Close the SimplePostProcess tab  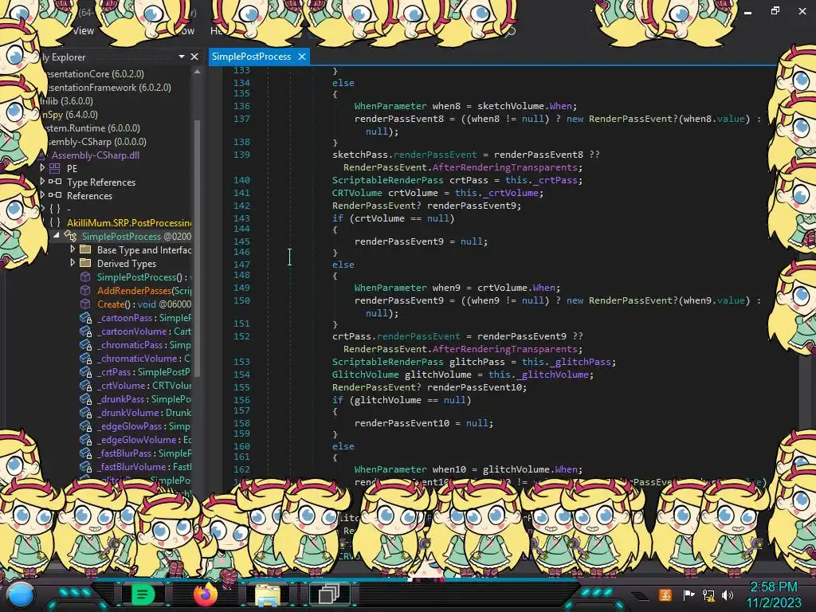point(302,57)
